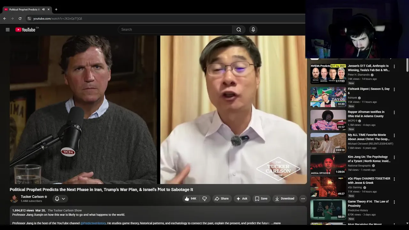This screenshot has width=409, height=230.
Task: Open WCPO 9 channel name
Action: coord(352,121)
